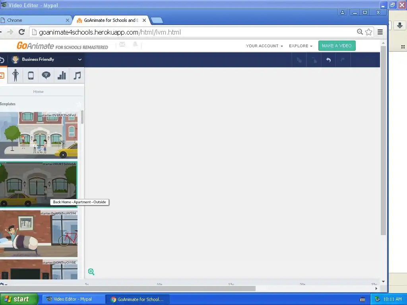The height and width of the screenshot is (305, 407).
Task: Click the page scrollbar up arrow
Action: [x=383, y=43]
